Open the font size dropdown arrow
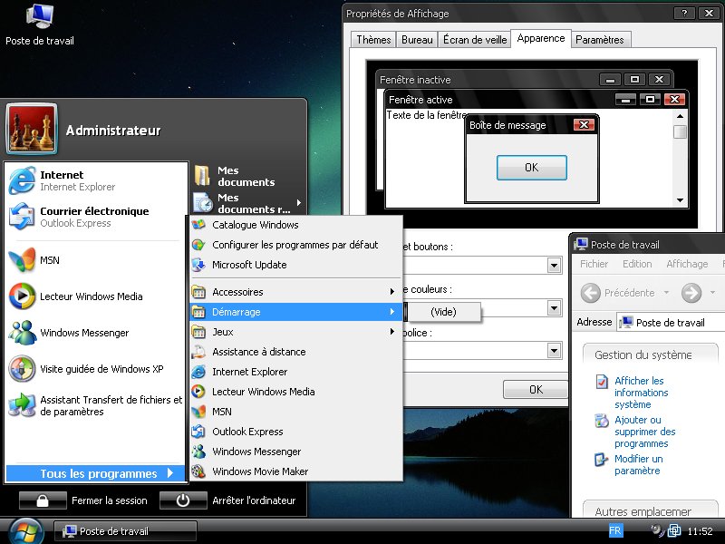725x544 pixels. click(x=554, y=351)
